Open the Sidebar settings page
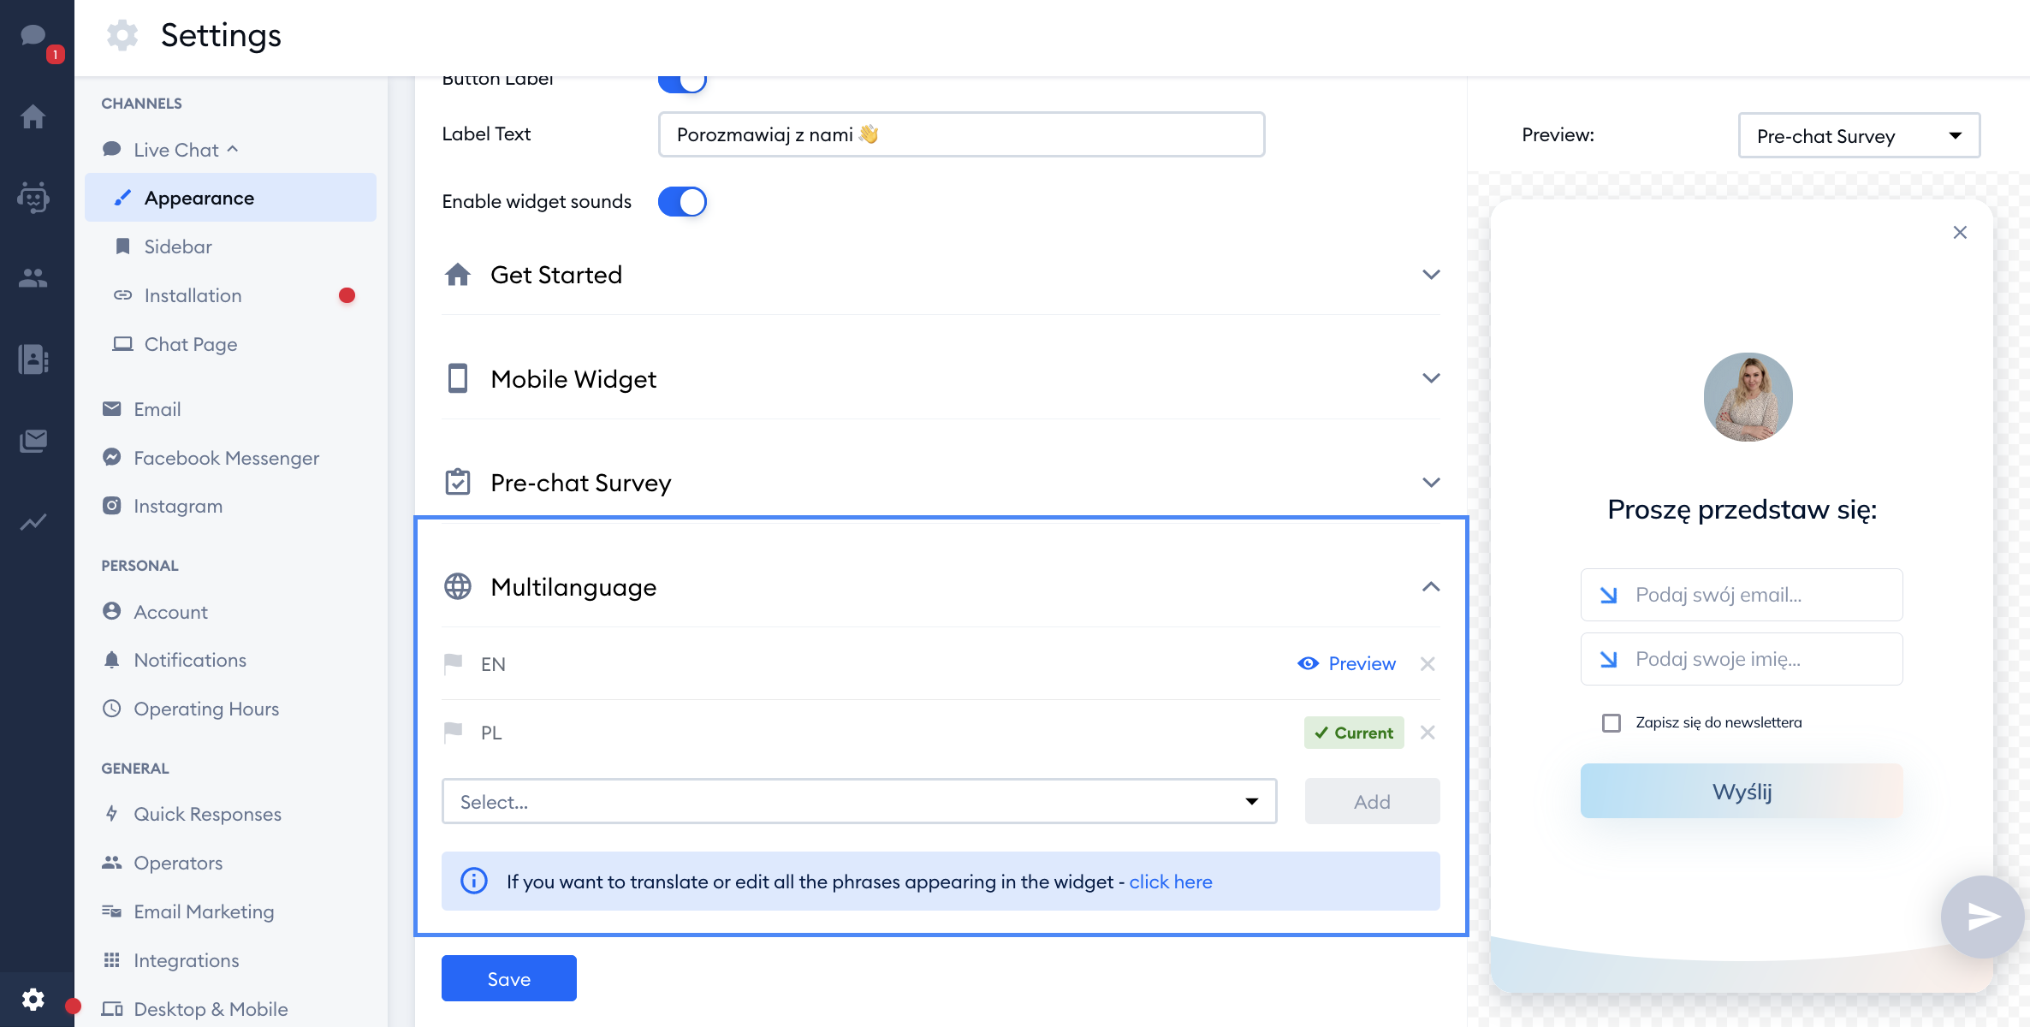The width and height of the screenshot is (2030, 1027). click(x=177, y=246)
